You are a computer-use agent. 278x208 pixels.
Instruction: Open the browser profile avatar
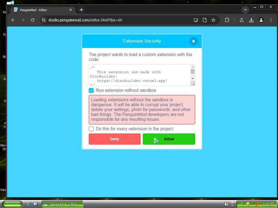click(261, 20)
